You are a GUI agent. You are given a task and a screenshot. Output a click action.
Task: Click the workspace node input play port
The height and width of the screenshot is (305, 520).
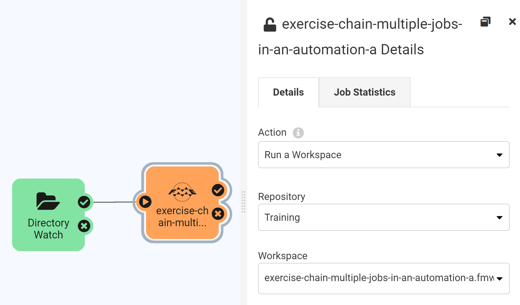pyautogui.click(x=145, y=202)
